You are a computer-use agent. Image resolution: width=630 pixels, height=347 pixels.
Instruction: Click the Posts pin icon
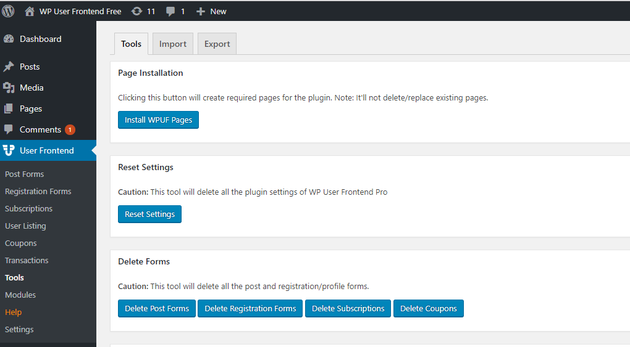click(9, 67)
